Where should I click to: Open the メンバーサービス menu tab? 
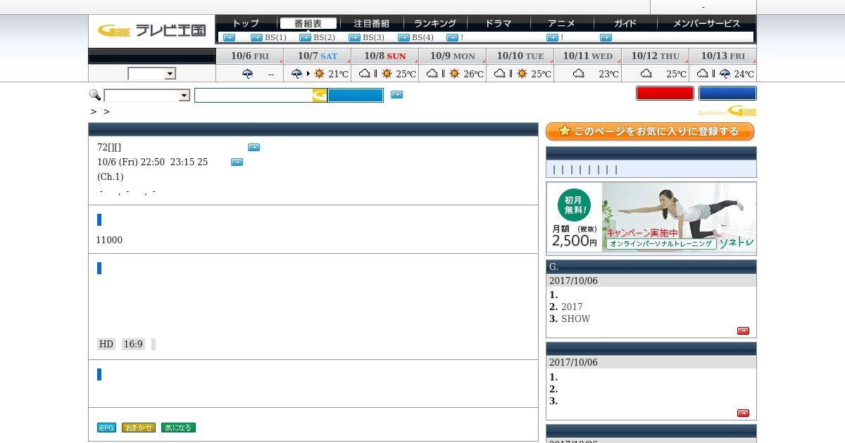tap(706, 23)
